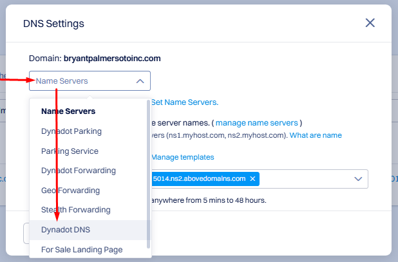
Task: Click the domain name bryantpalmersotoinc.com
Action: 112,59
